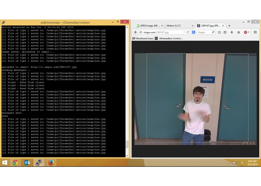Image resolution: width=261 pixels, height=186 pixels.
Task: Click the 'motion detected on Sun Oct' line
Action: tap(38, 27)
